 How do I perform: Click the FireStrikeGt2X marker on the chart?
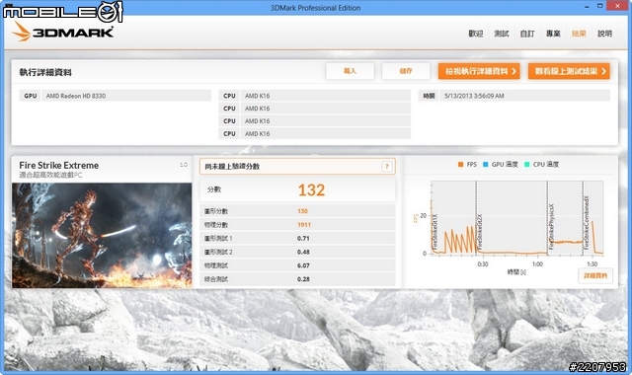[480, 232]
